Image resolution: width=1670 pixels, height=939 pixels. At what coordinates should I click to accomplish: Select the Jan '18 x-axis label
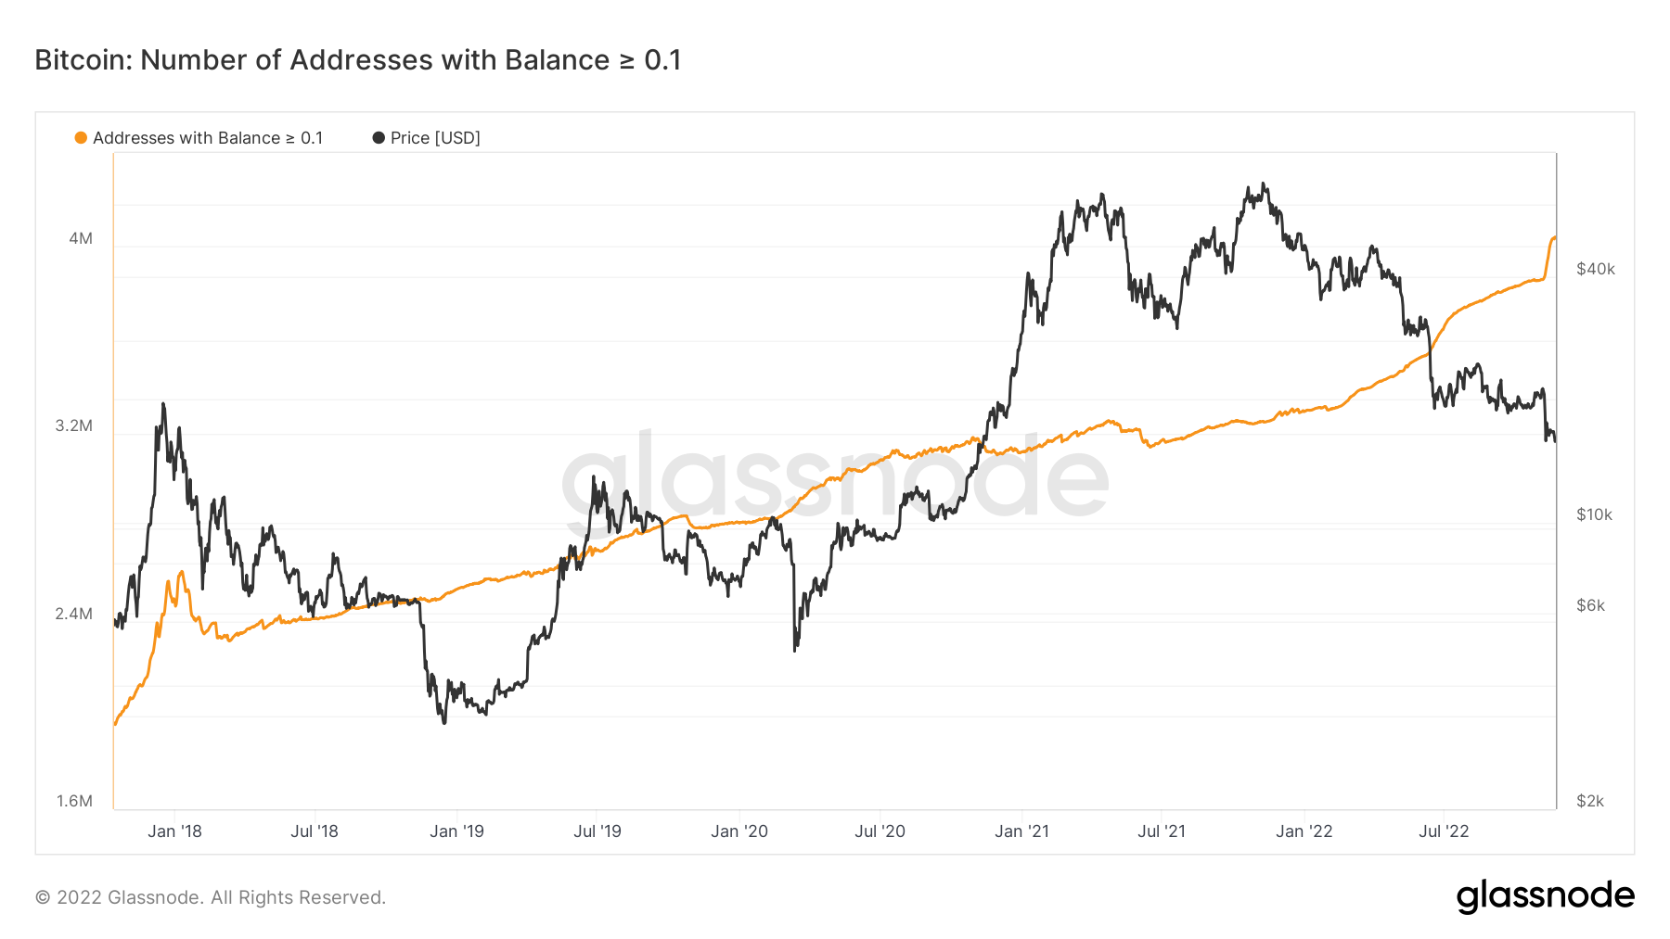coord(174,831)
